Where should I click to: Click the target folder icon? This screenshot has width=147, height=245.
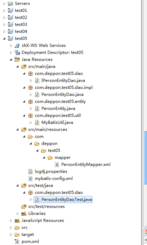[x=17, y=234]
